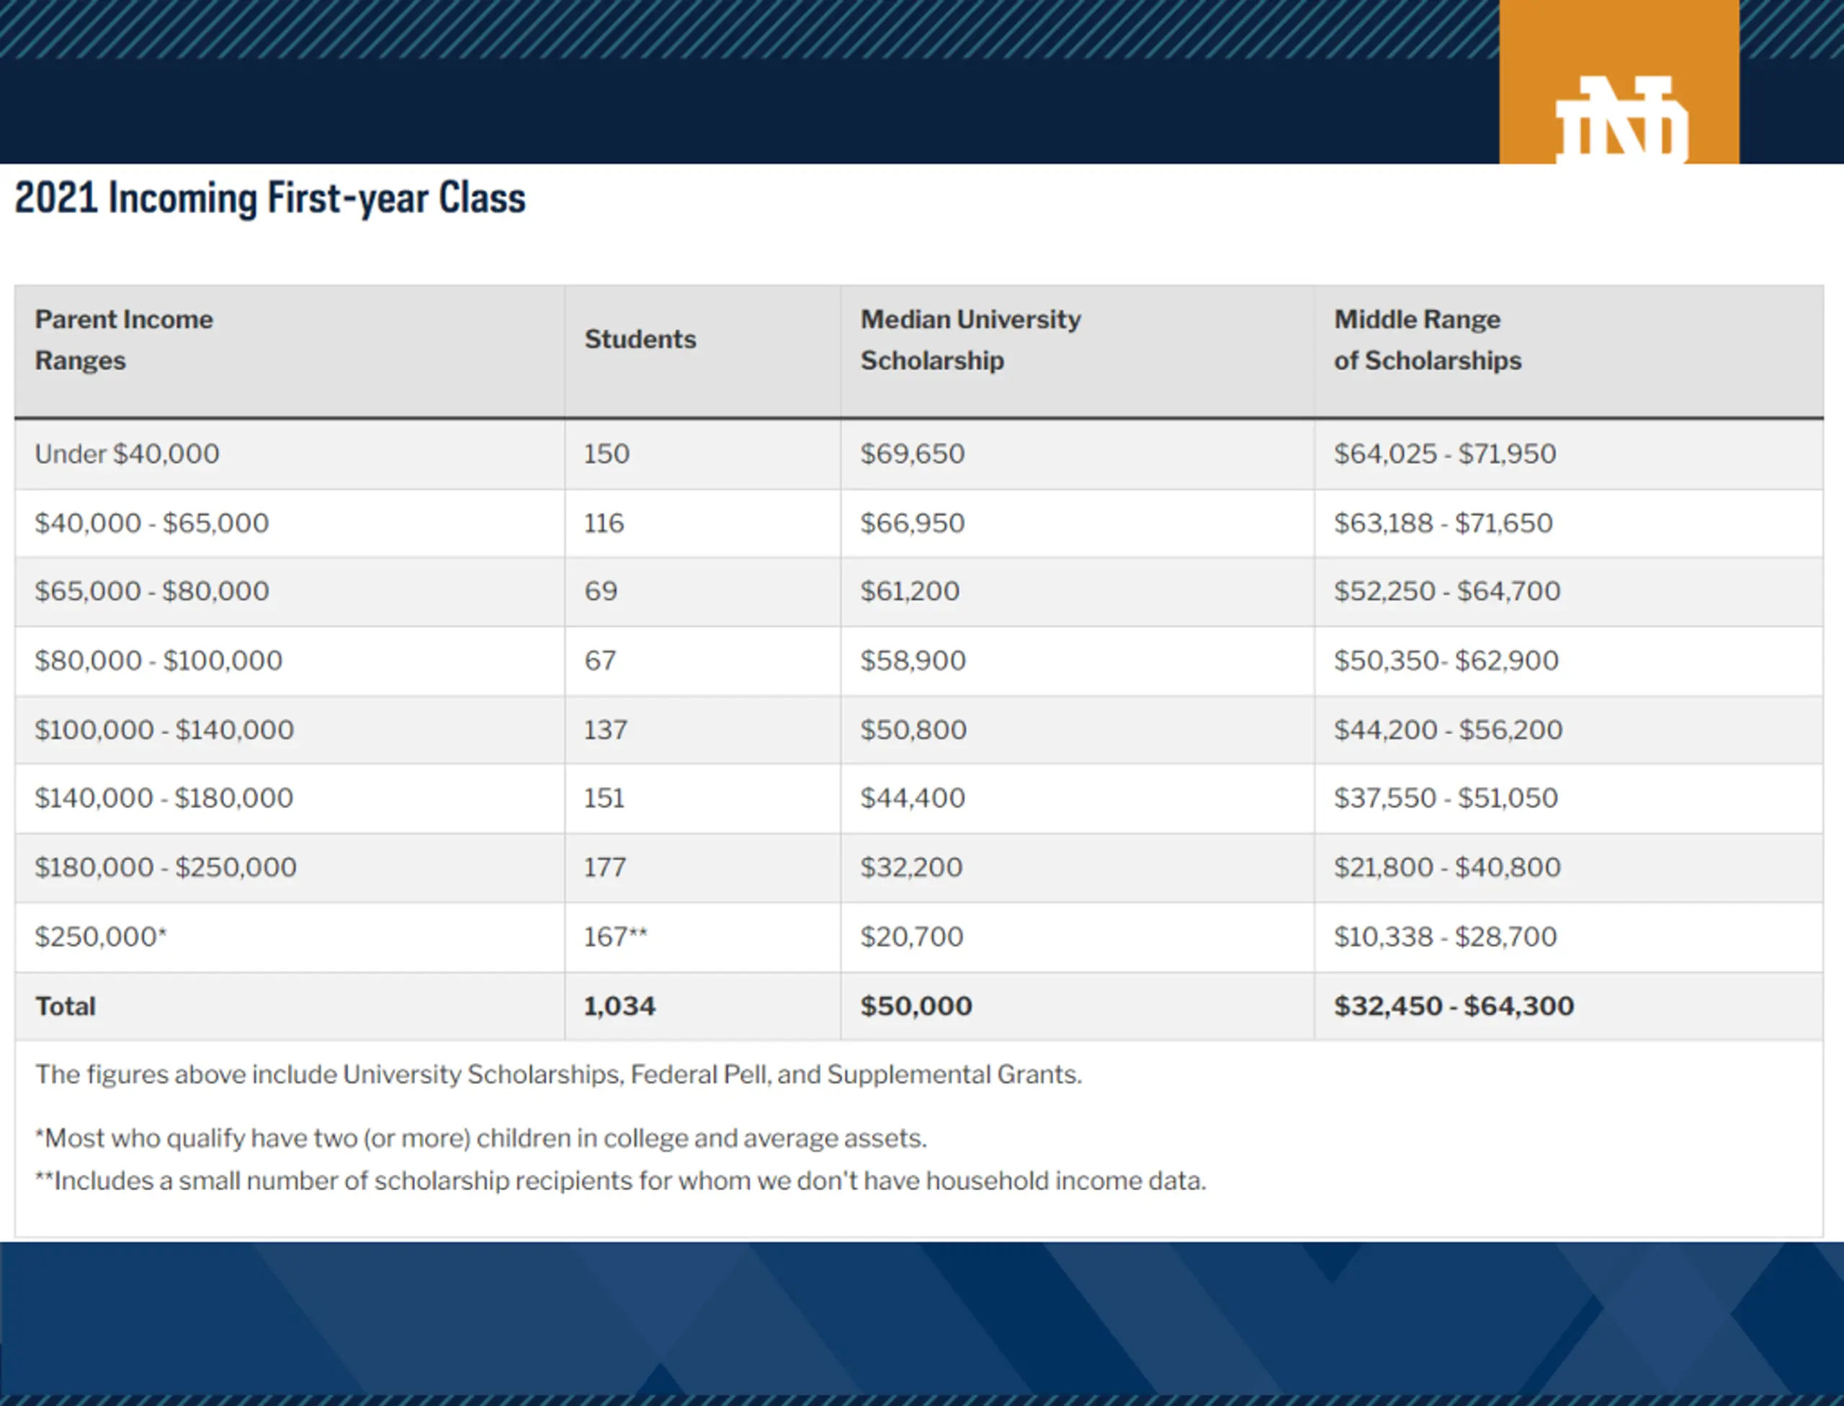The image size is (1844, 1406).
Task: Click the $66,950 median scholarship cell
Action: 913,523
